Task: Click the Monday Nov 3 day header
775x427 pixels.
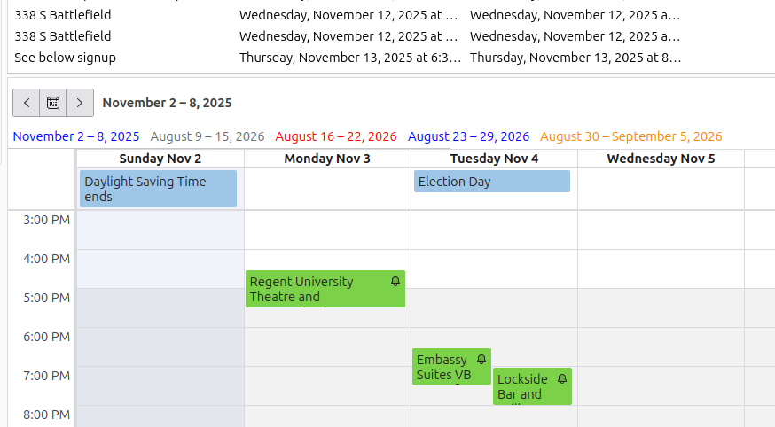Action: [x=327, y=159]
